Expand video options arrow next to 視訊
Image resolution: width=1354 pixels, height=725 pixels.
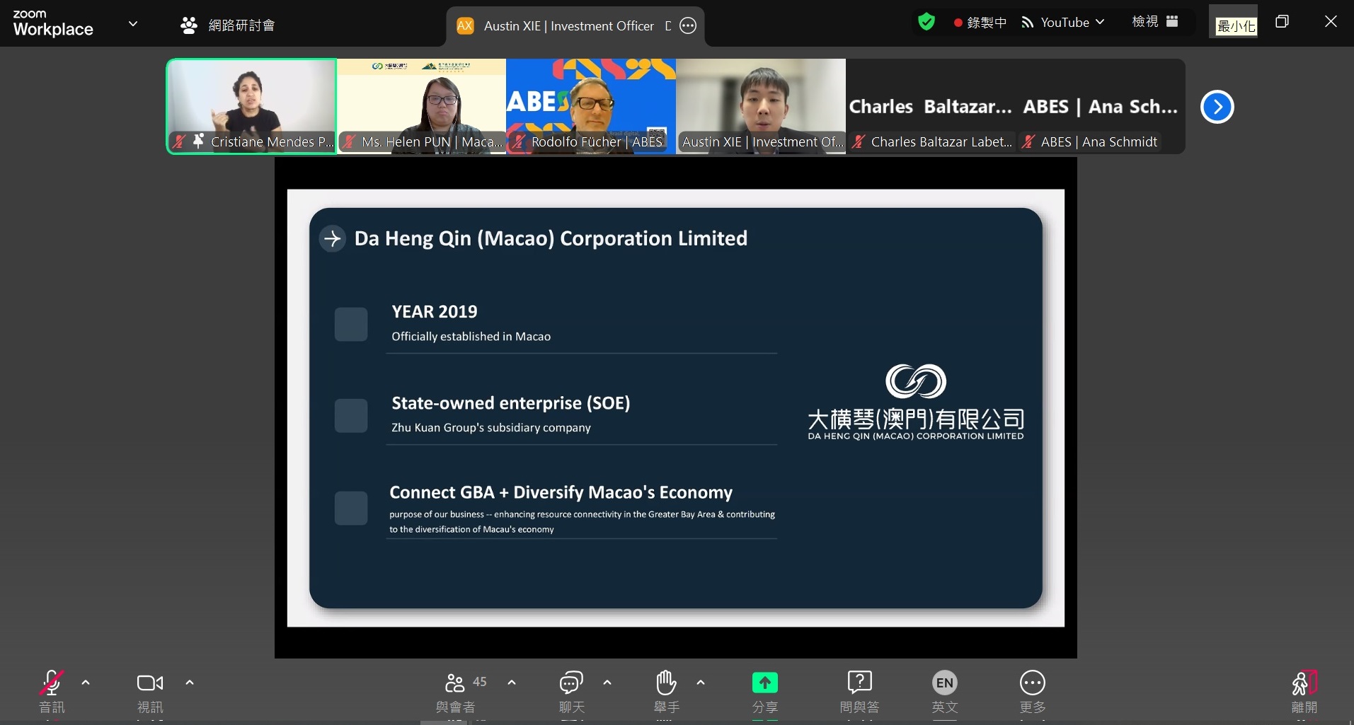[x=190, y=683]
